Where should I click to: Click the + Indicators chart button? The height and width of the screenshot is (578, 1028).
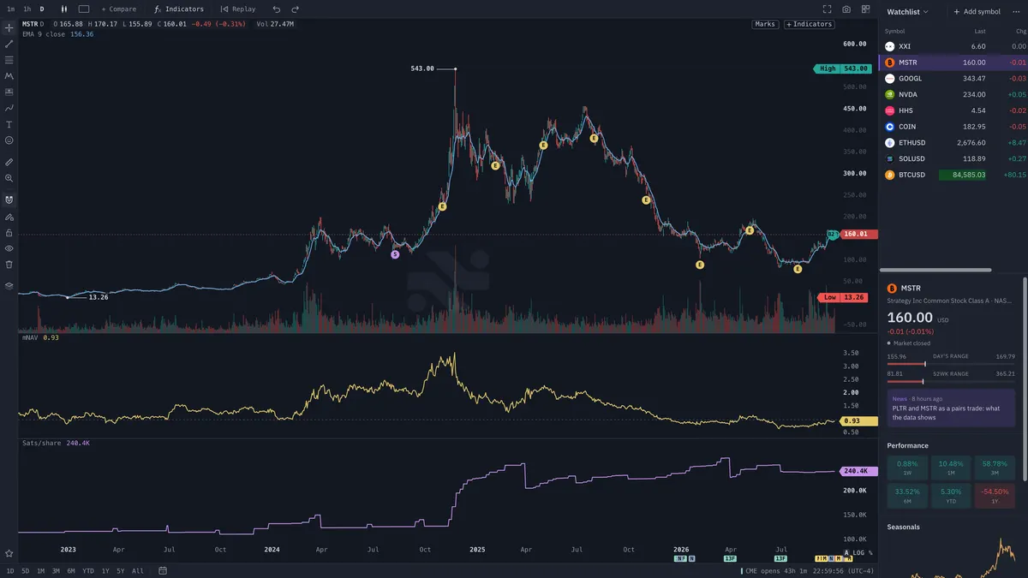click(810, 24)
